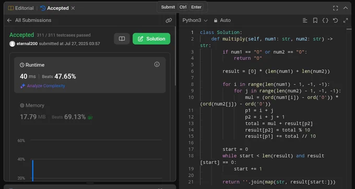The height and width of the screenshot is (189, 355).
Task: Toggle the Auto lock setting
Action: point(222,20)
